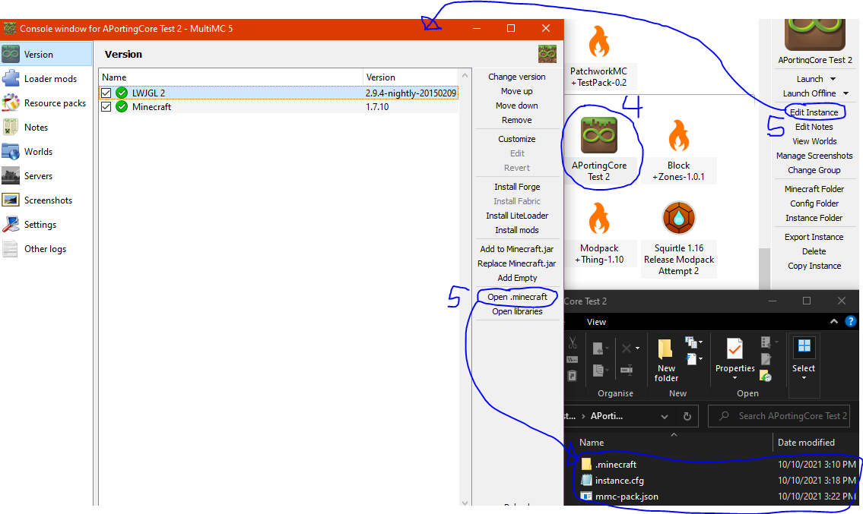The image size is (863, 514).
Task: Open the Servers page in sidebar
Action: point(46,176)
